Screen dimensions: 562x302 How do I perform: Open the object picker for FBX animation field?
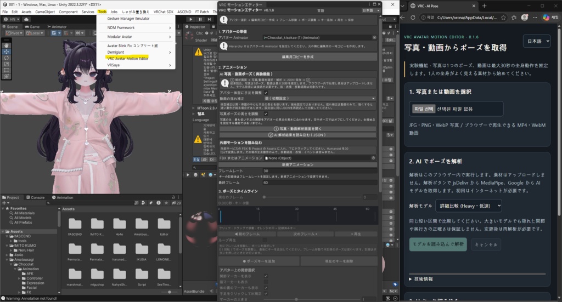tap(373, 158)
